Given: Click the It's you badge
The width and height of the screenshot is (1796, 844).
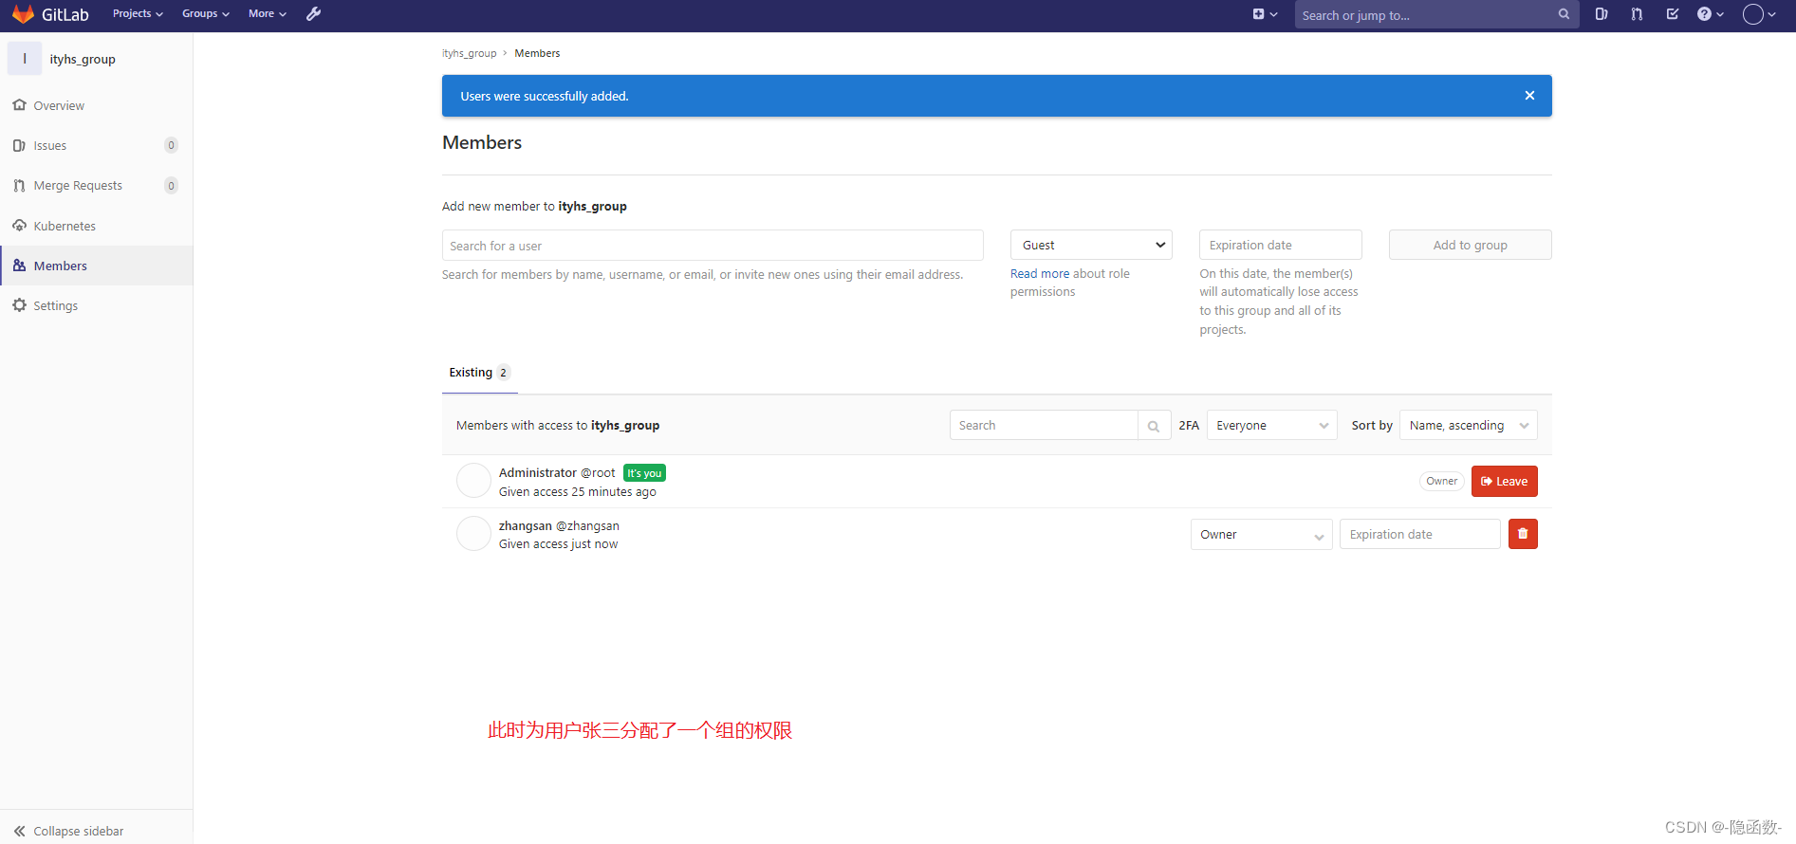Looking at the screenshot, I should click(x=644, y=473).
